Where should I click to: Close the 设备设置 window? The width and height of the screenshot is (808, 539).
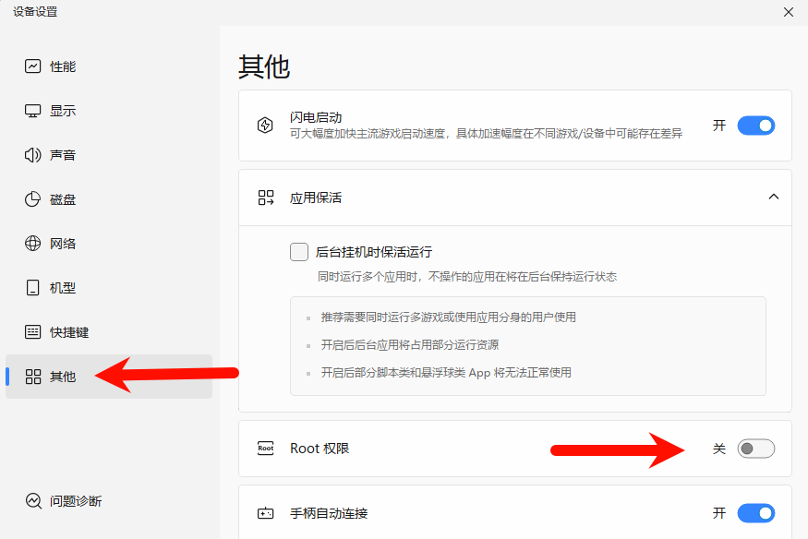pos(788,12)
